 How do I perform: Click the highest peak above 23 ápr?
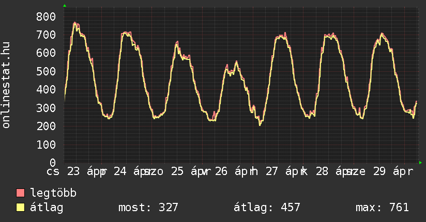(x=75, y=23)
